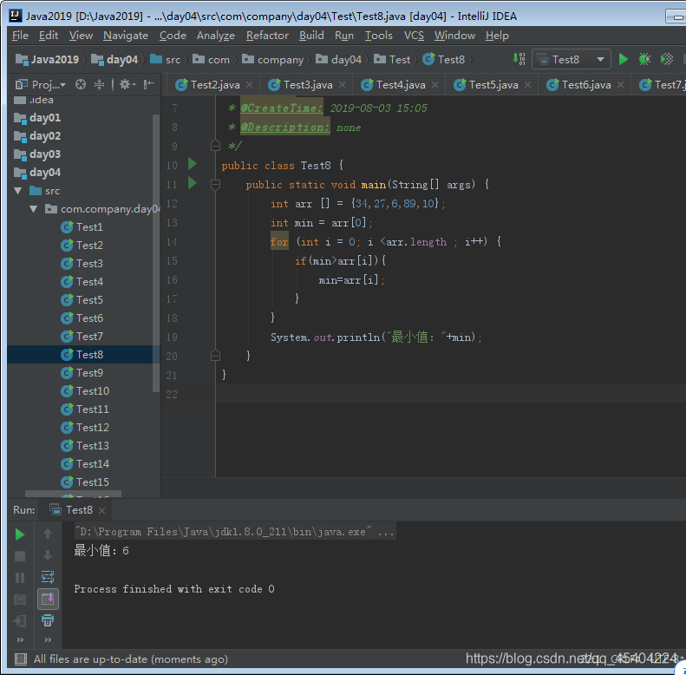Click the collapse all icon in Project panel
Viewport: 686px width, 675px height.
(100, 84)
